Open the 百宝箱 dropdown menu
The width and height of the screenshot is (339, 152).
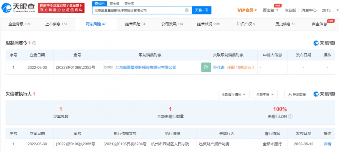[x=271, y=10]
